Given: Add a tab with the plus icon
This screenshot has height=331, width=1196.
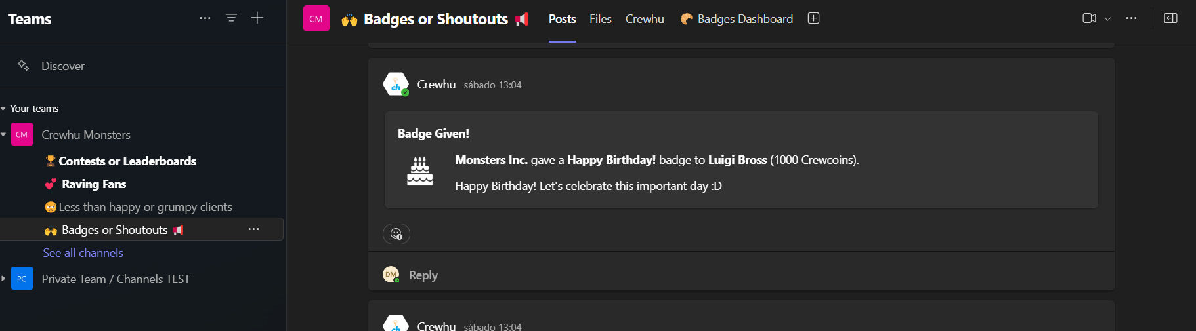Looking at the screenshot, I should coord(813,18).
